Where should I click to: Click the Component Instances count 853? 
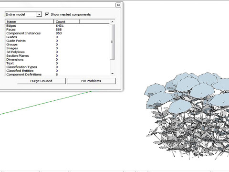tap(59, 33)
